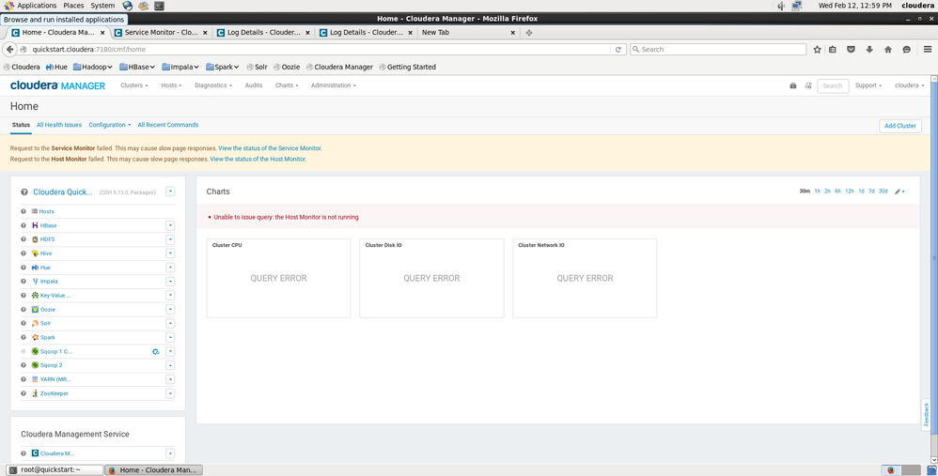This screenshot has height=476, width=938.
Task: Open the GNOME Applications menu
Action: click(30, 6)
